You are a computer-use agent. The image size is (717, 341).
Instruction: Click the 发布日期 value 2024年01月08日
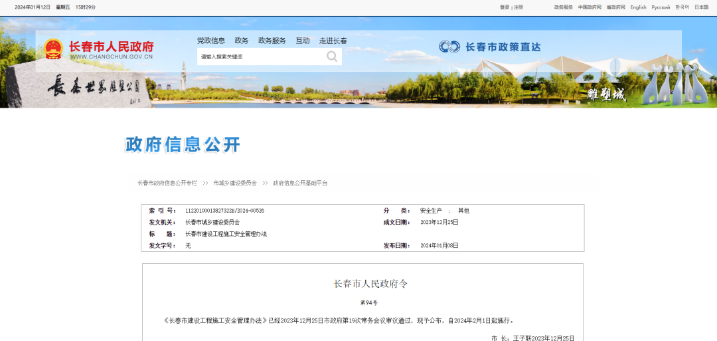[439, 246]
